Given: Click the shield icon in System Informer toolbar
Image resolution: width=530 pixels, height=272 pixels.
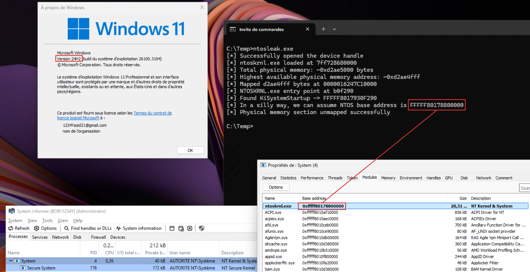Looking at the screenshot, I should (201, 228).
